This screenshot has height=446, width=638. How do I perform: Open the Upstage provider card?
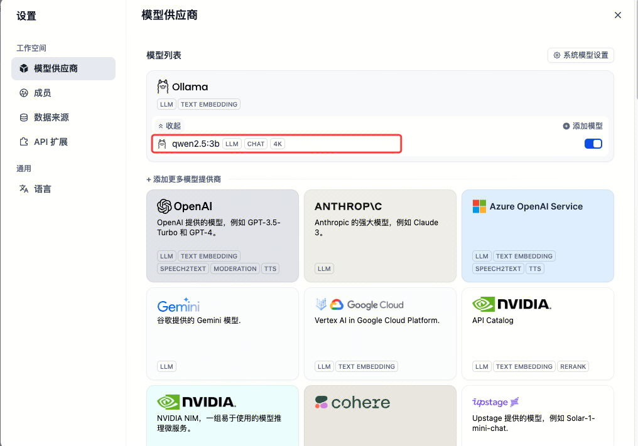point(538,414)
